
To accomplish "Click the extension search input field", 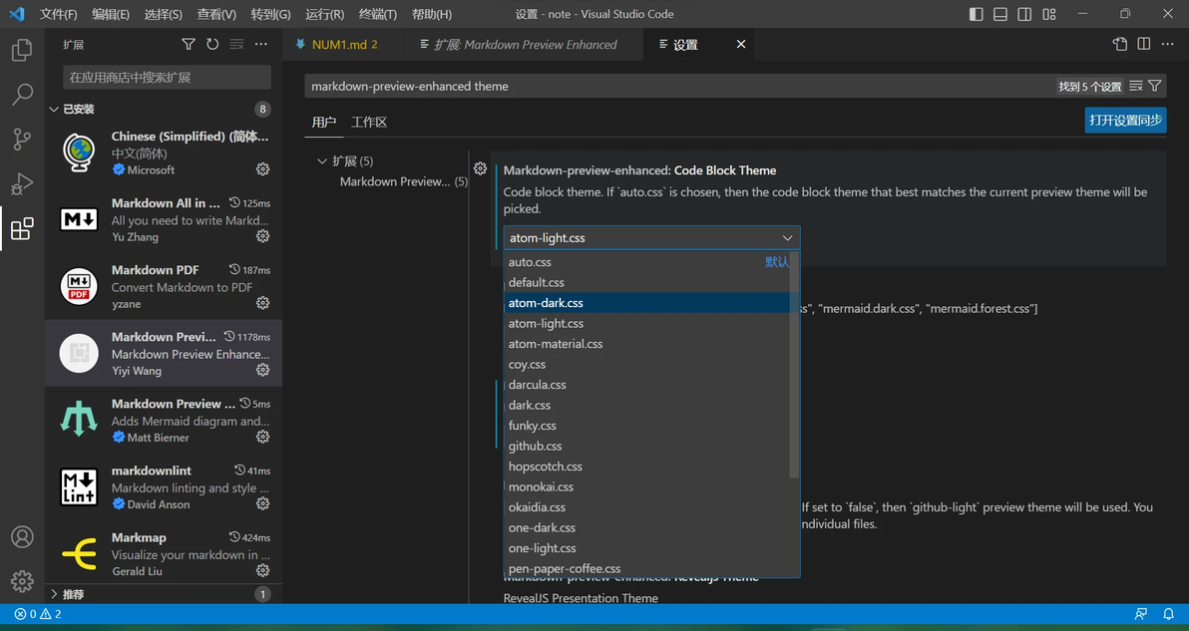I will [167, 77].
